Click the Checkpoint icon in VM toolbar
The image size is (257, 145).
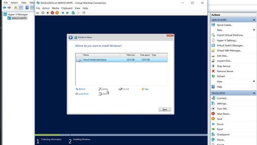(x=73, y=13)
